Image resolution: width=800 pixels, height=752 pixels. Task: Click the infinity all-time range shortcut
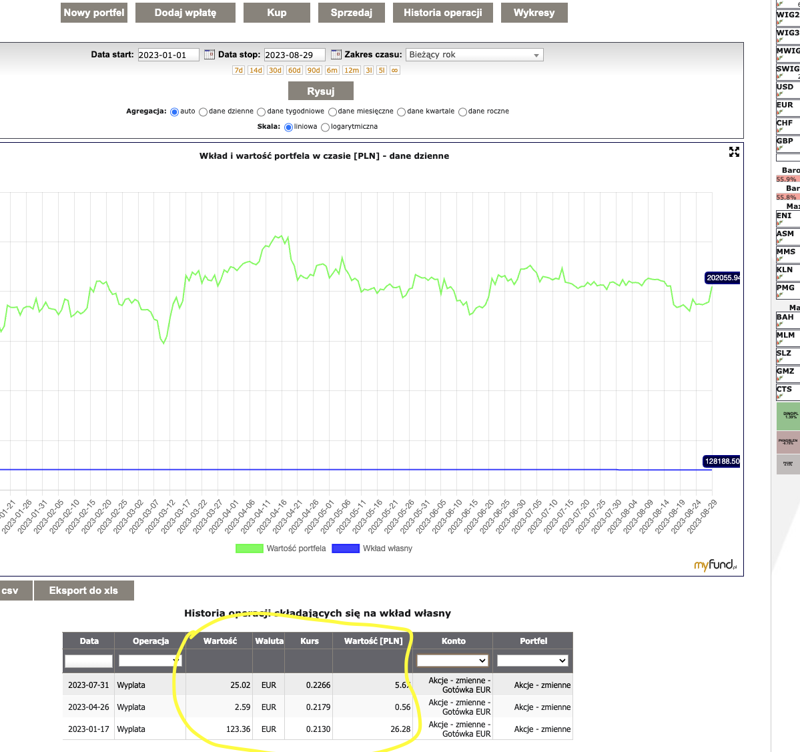394,70
